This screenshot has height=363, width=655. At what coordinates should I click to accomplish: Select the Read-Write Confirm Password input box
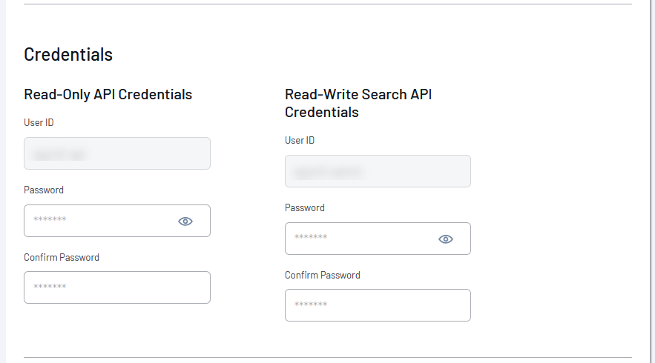pos(378,305)
